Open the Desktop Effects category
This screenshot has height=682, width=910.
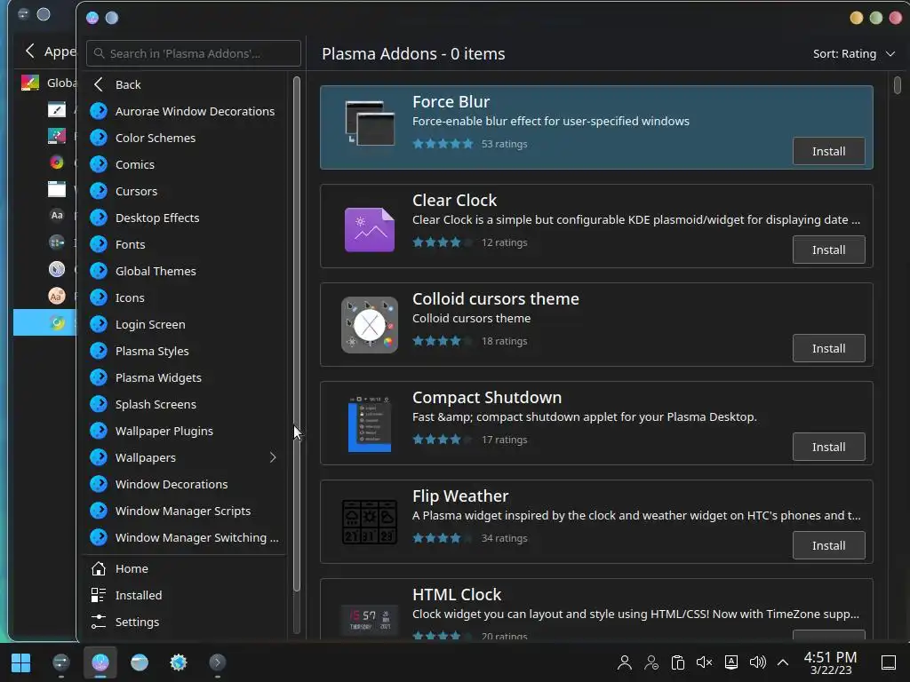(186, 218)
